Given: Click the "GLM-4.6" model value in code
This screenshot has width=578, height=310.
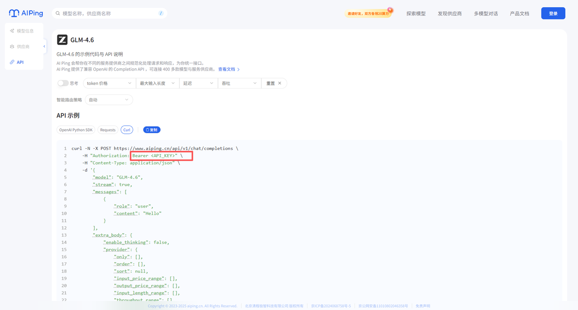Looking at the screenshot, I should coord(128,177).
